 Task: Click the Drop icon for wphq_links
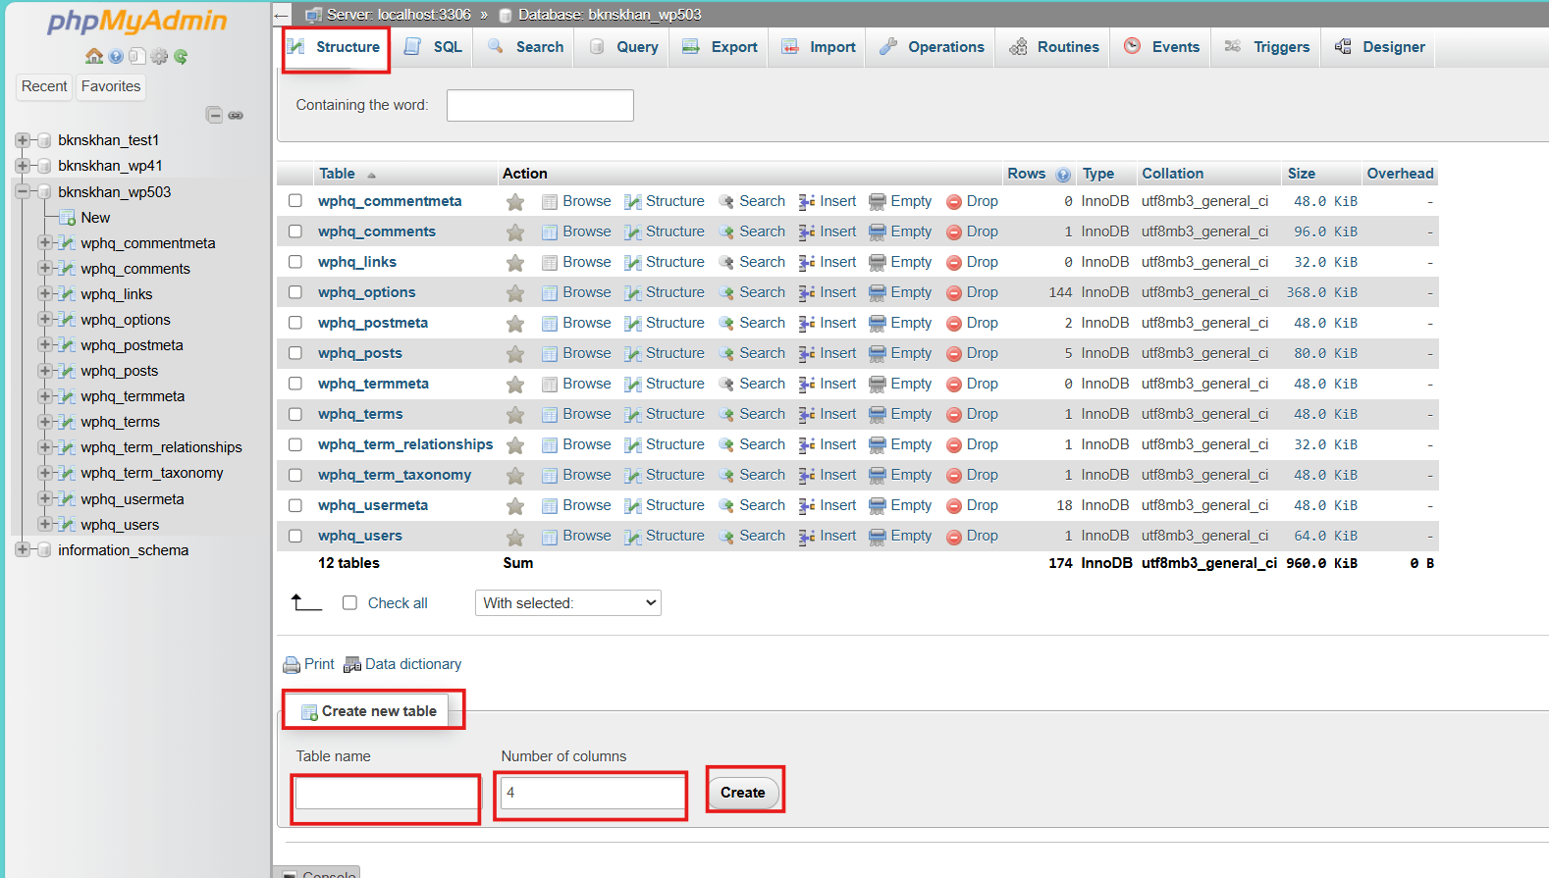(x=953, y=263)
